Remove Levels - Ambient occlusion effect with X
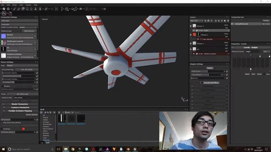Viewport: 271px width, 152px height. tap(229, 54)
